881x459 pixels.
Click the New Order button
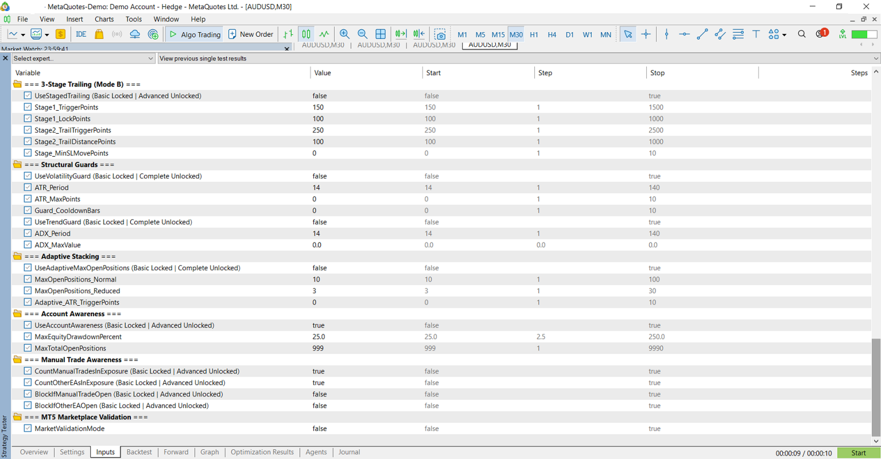[x=251, y=34]
